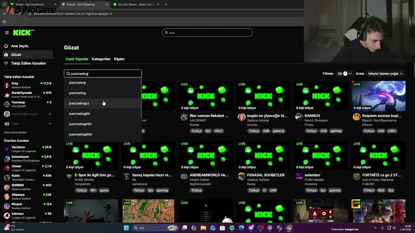Open the offline KendineMuzisyen channel

(28, 114)
